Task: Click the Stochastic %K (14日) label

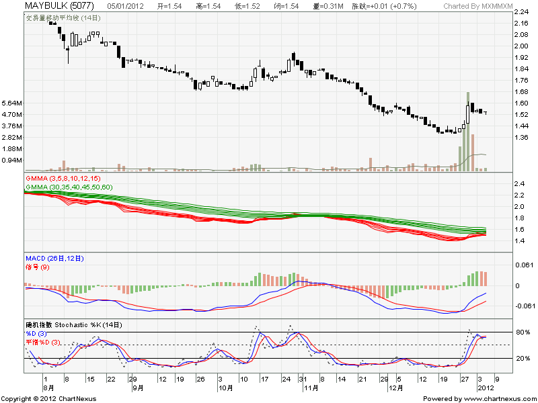Action: (x=74, y=324)
